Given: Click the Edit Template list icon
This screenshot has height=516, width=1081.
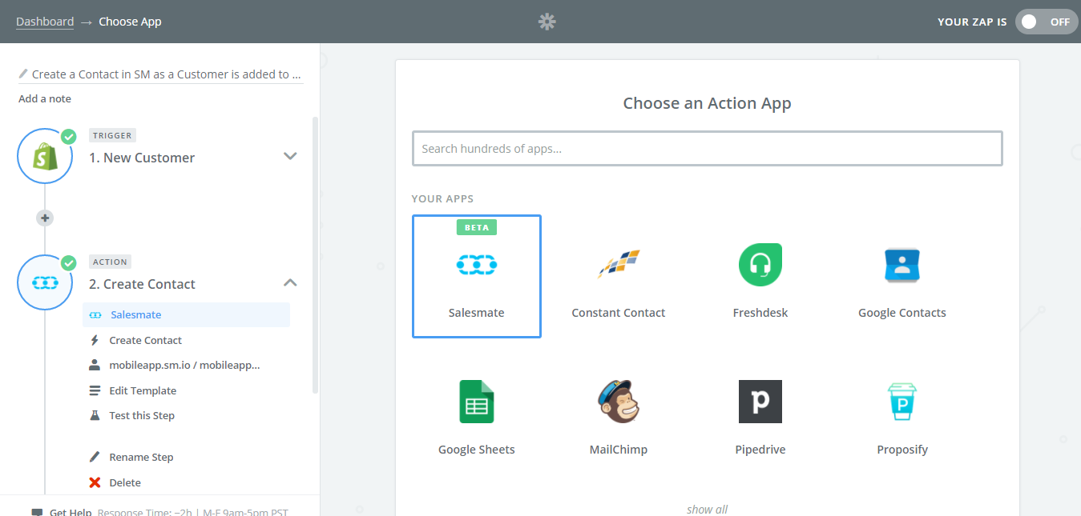Looking at the screenshot, I should click(x=95, y=390).
